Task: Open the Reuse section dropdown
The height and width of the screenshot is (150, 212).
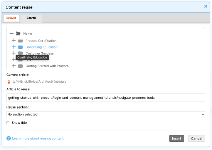Action: 106,114
